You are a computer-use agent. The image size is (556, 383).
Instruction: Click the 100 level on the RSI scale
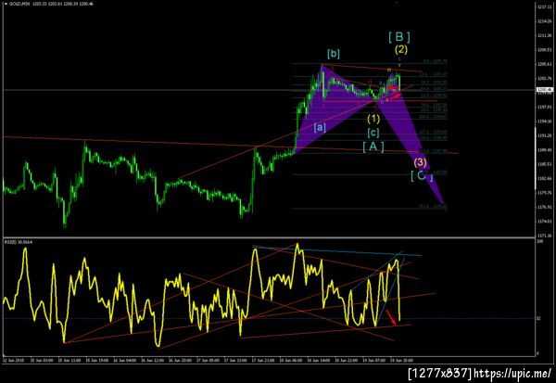(x=540, y=241)
